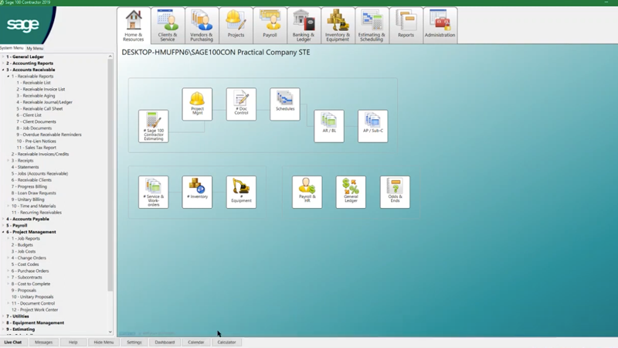Expand the 4 - Accounts Payable node

click(3, 219)
